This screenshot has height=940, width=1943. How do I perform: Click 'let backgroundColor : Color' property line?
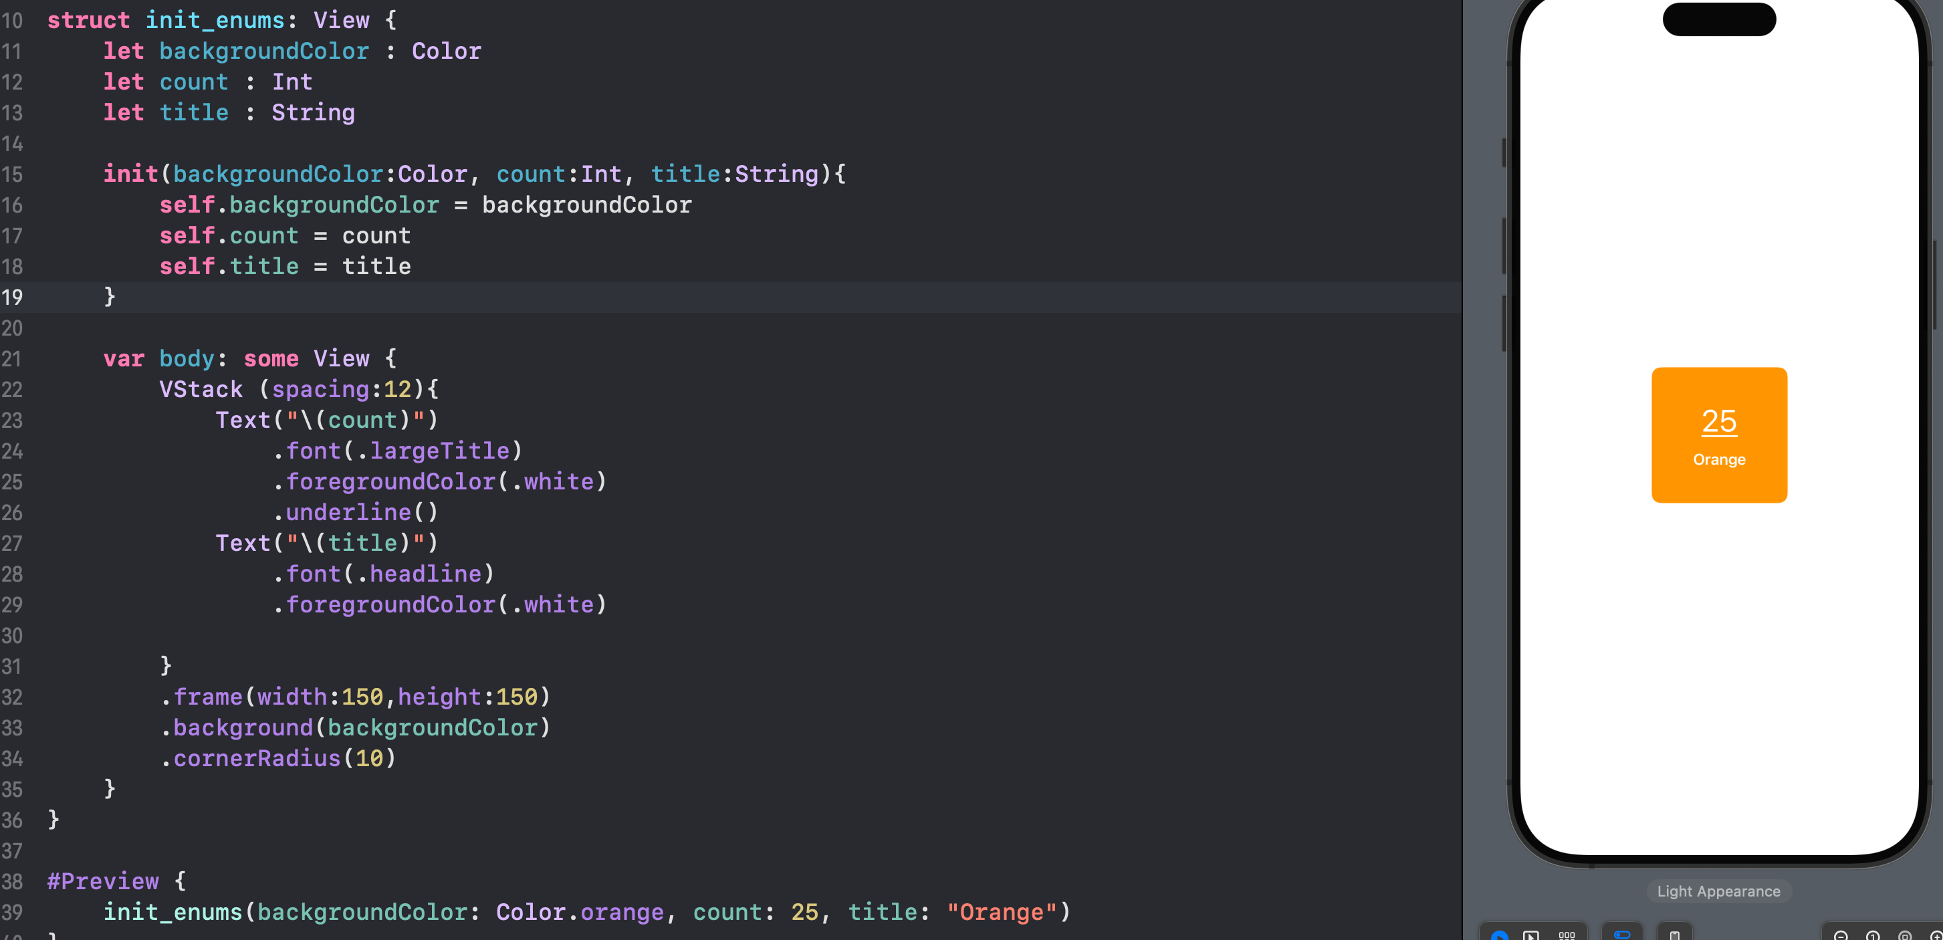pyautogui.click(x=292, y=51)
